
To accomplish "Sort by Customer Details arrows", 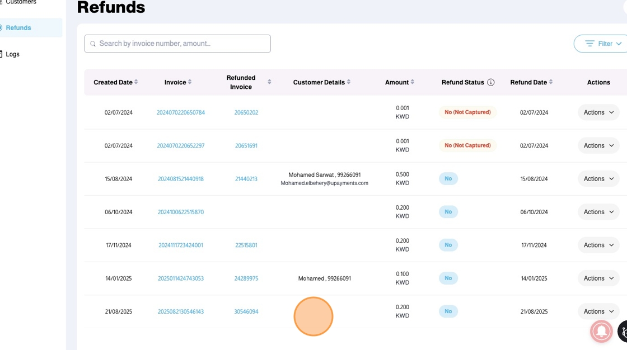I will 349,82.
